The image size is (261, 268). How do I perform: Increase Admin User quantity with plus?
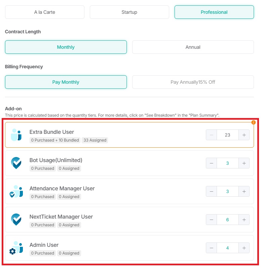pos(244,248)
